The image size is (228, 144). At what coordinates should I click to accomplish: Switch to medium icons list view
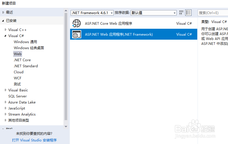(x=188, y=13)
